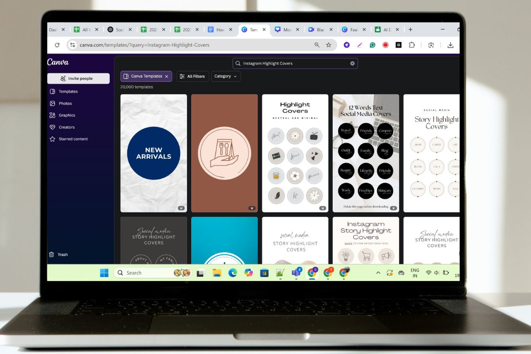The image size is (531, 354).
Task: Open the New Arrivals template
Action: 154,153
